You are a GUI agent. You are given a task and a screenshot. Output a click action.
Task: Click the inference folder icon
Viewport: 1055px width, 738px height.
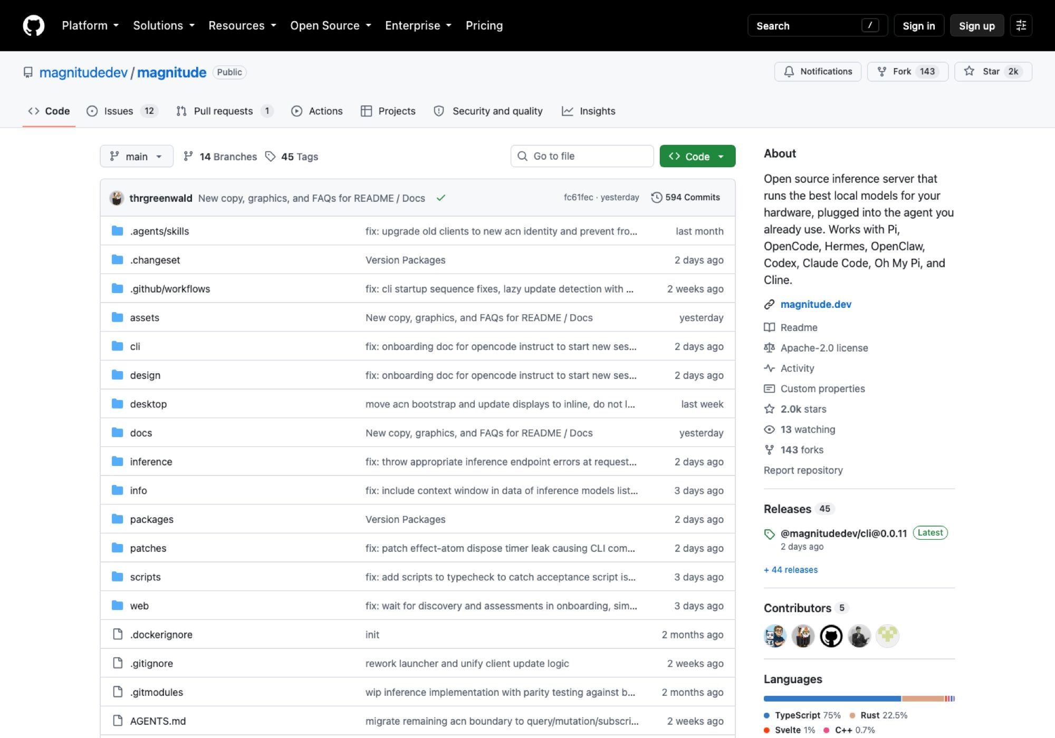[x=118, y=461]
